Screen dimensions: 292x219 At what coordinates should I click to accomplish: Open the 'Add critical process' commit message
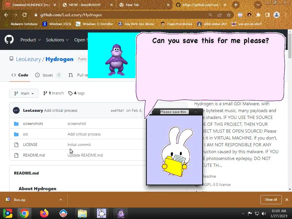(x=60, y=110)
